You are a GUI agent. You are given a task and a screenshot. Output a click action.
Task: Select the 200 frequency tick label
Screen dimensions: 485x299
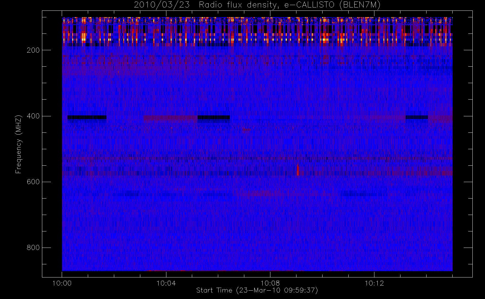coord(33,50)
